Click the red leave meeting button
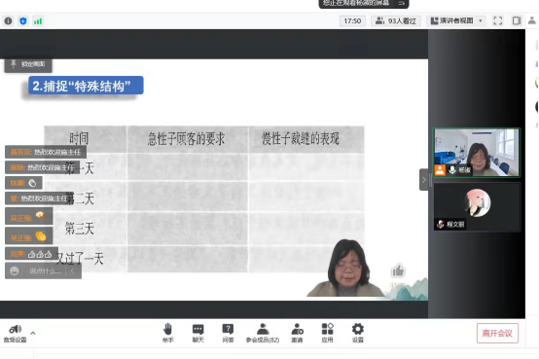 pos(497,333)
